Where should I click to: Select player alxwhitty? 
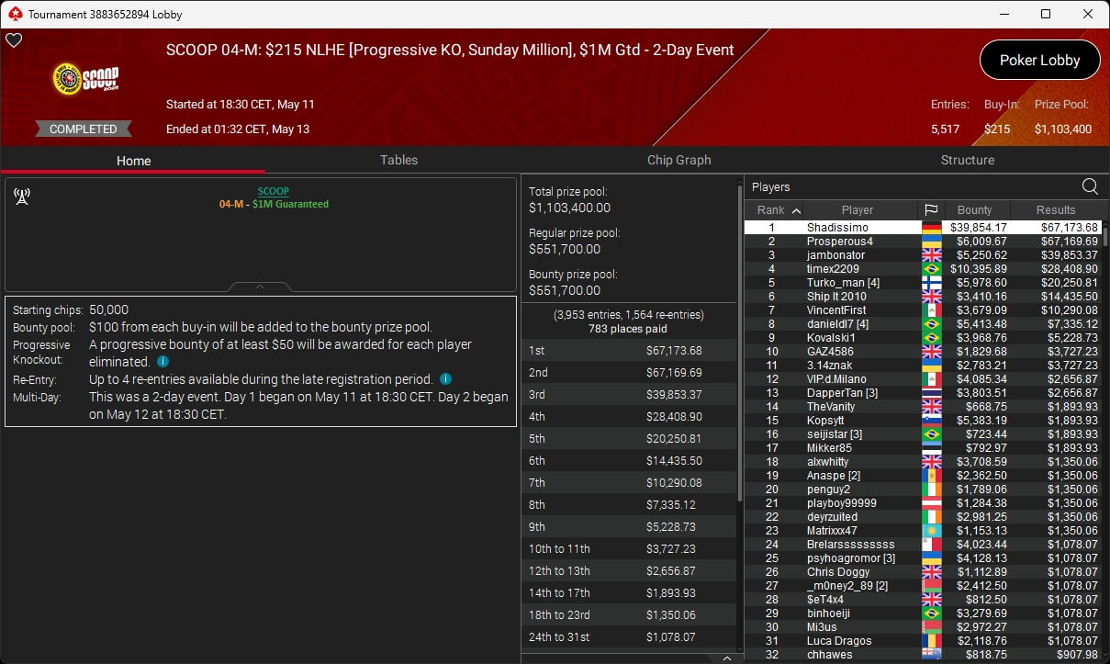(x=828, y=462)
